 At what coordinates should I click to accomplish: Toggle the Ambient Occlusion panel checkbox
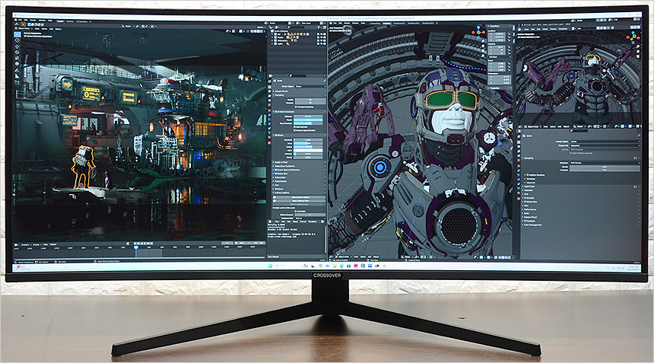click(x=275, y=112)
